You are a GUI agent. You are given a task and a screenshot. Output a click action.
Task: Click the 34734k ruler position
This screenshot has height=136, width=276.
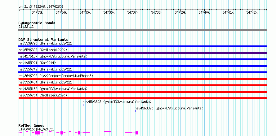click(61, 12)
